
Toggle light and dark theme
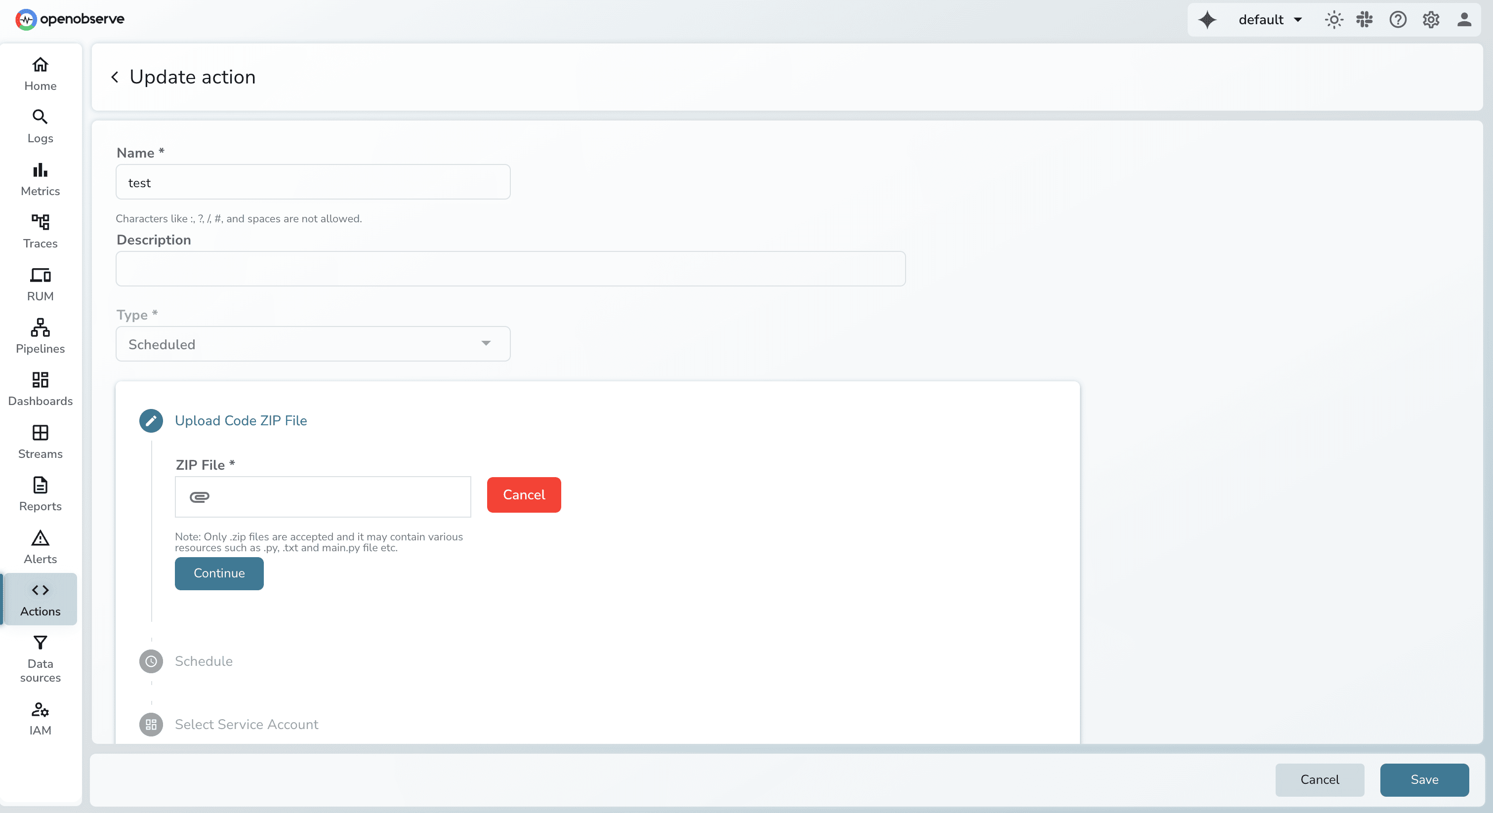(x=1333, y=19)
